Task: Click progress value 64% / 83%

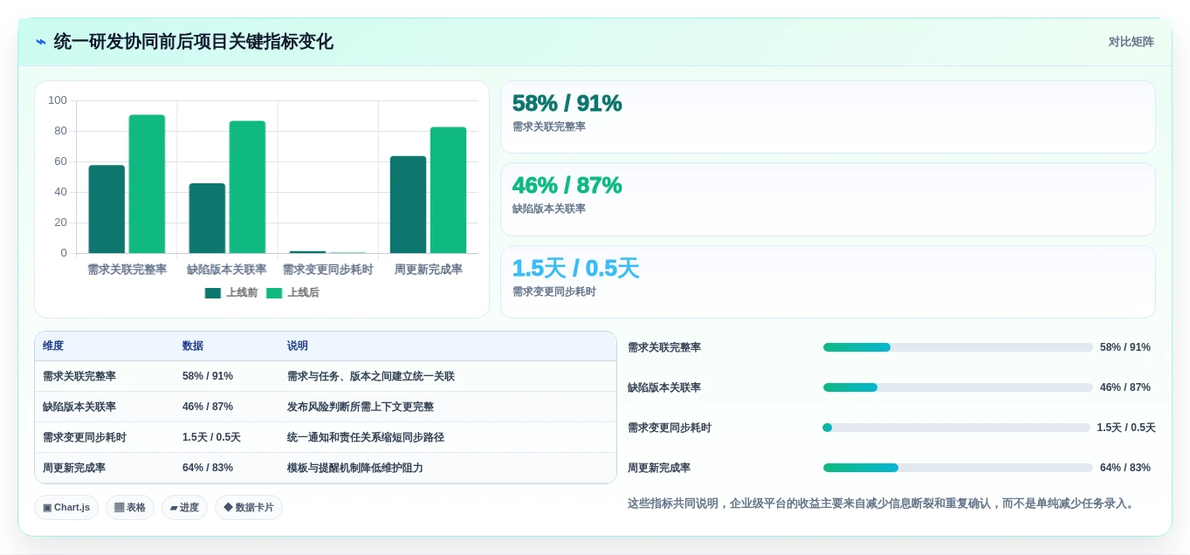Action: point(1125,468)
